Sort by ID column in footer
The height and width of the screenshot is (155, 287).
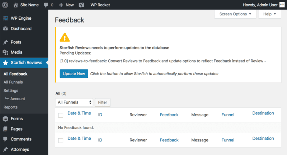pyautogui.click(x=100, y=140)
